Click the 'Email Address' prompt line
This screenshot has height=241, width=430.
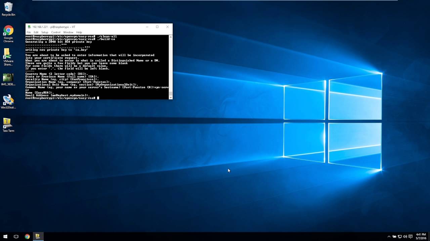[x=57, y=95]
